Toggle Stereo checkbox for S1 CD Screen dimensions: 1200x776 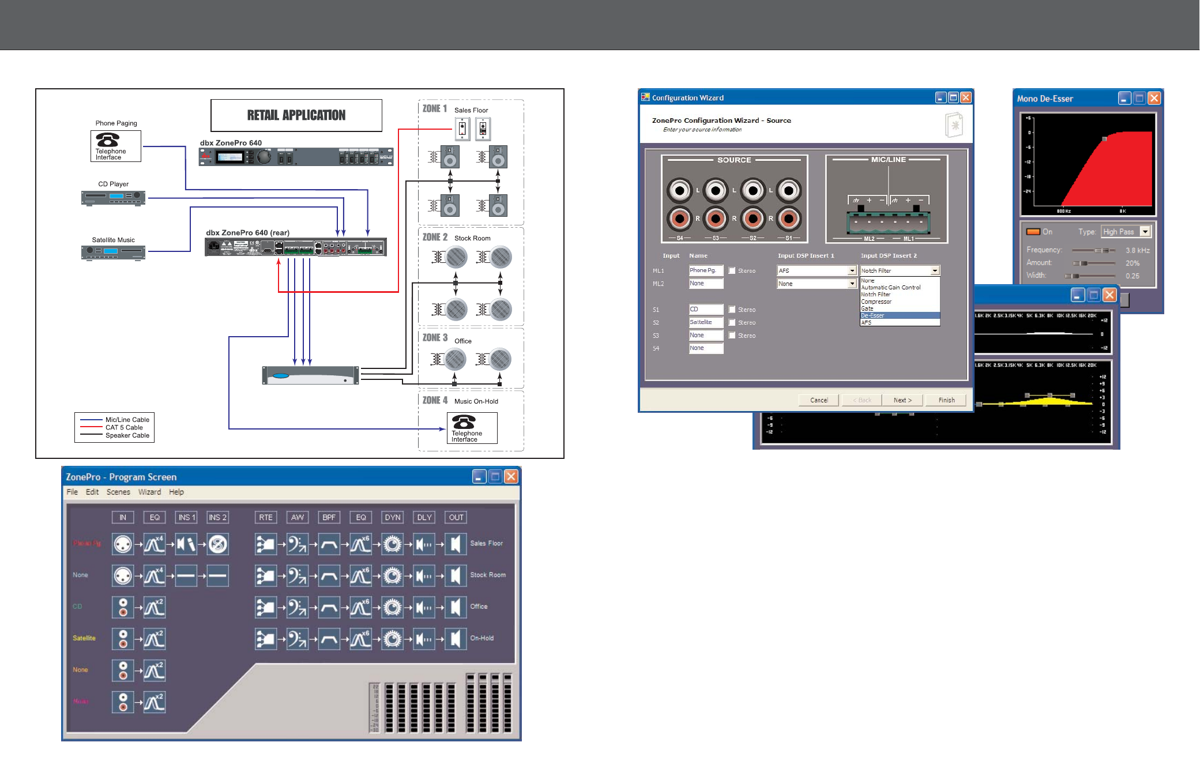732,310
